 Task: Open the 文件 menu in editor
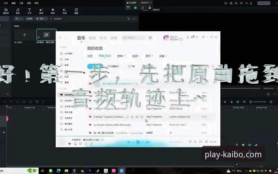click(x=6, y=3)
